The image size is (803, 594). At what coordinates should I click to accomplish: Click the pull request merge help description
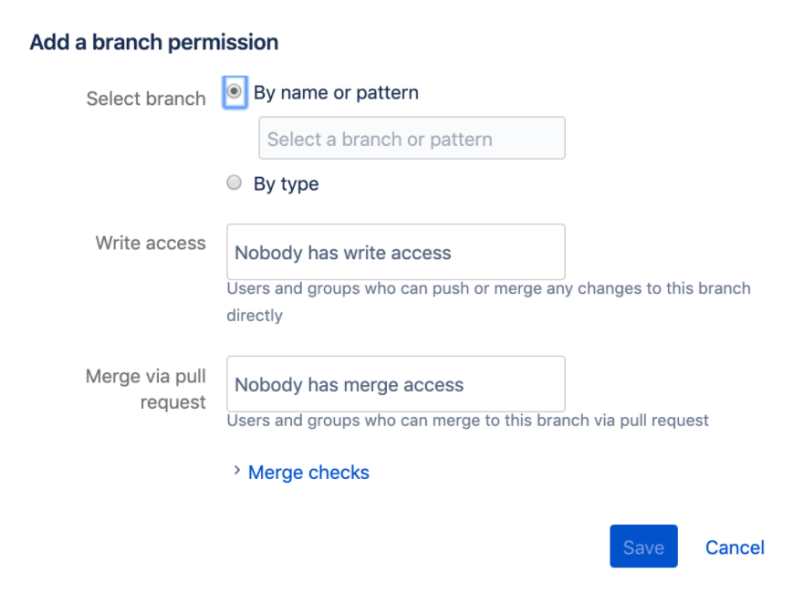click(x=467, y=421)
